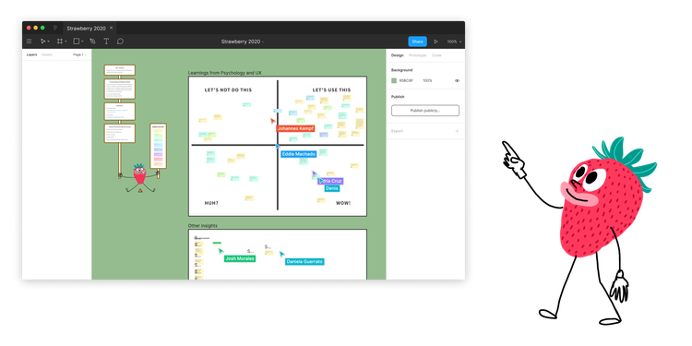Select frame title Learnings from Psychology and UX
The width and height of the screenshot is (692, 346).
(x=224, y=73)
